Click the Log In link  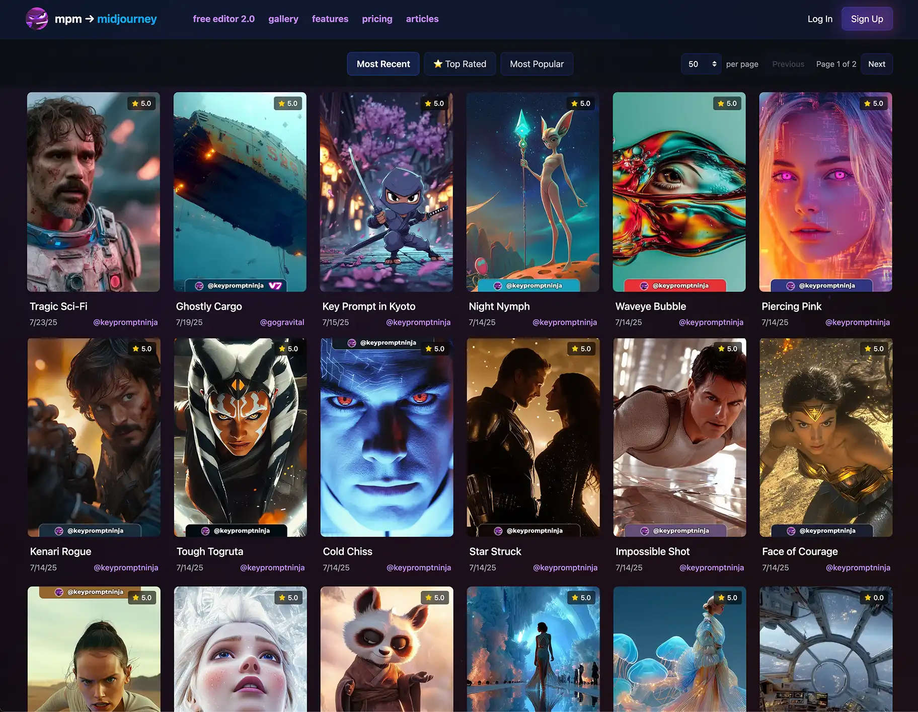click(x=820, y=19)
